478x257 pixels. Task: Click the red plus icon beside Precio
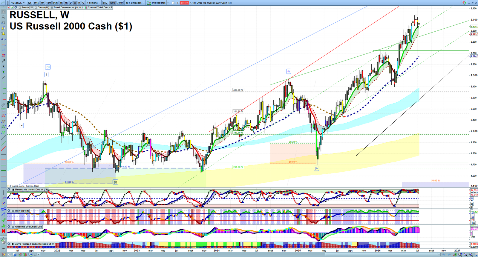coord(9,7)
